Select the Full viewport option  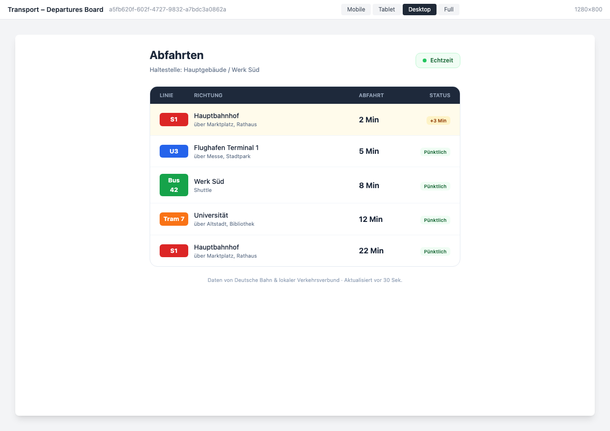click(448, 10)
